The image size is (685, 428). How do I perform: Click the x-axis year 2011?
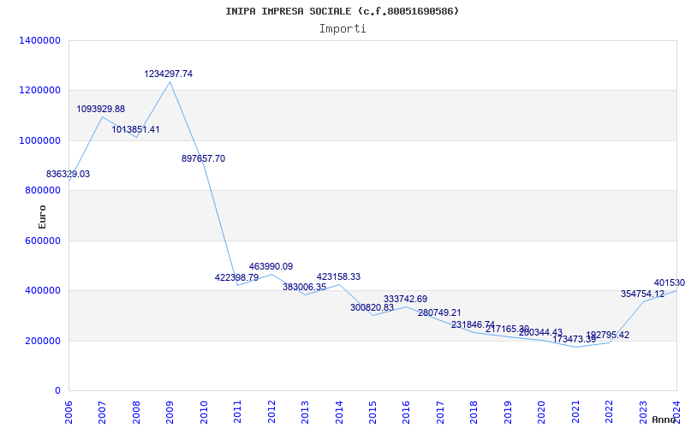click(x=238, y=412)
